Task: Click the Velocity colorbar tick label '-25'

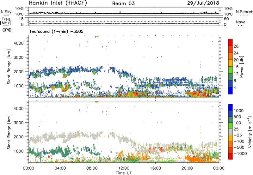Action: coord(238,135)
